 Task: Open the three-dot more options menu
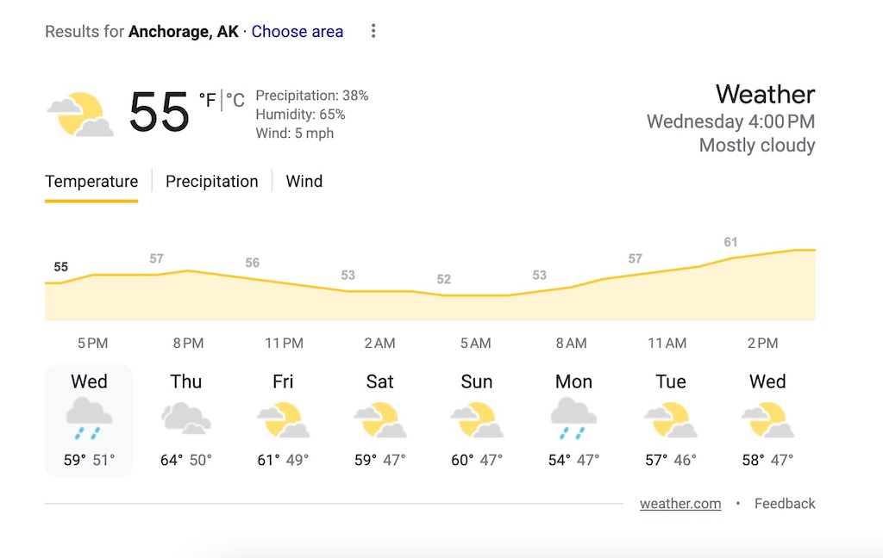point(373,32)
